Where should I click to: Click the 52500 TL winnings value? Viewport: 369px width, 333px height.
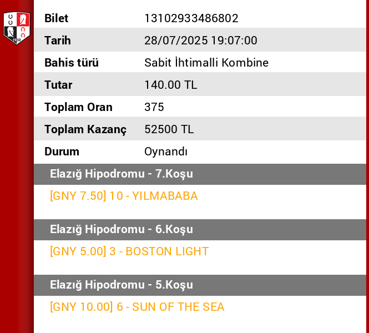(169, 129)
